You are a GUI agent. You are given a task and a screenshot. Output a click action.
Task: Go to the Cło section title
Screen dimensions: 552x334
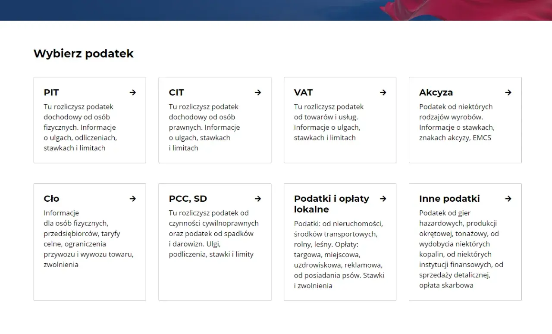coord(51,199)
